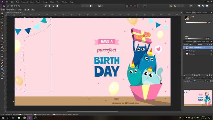The width and height of the screenshot is (213, 120).
Task: Select the Crop tool
Action: click(2, 23)
